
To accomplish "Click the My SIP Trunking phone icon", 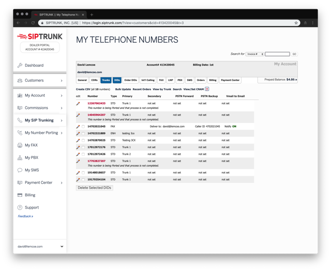I will click(x=20, y=120).
